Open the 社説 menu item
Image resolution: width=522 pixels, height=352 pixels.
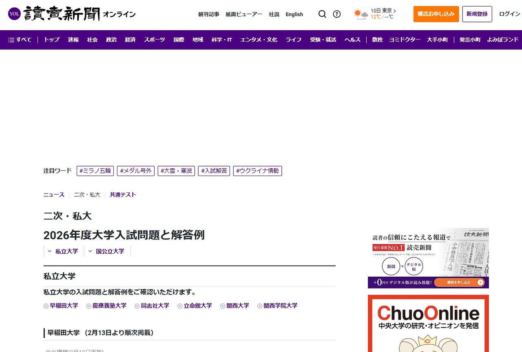point(274,14)
